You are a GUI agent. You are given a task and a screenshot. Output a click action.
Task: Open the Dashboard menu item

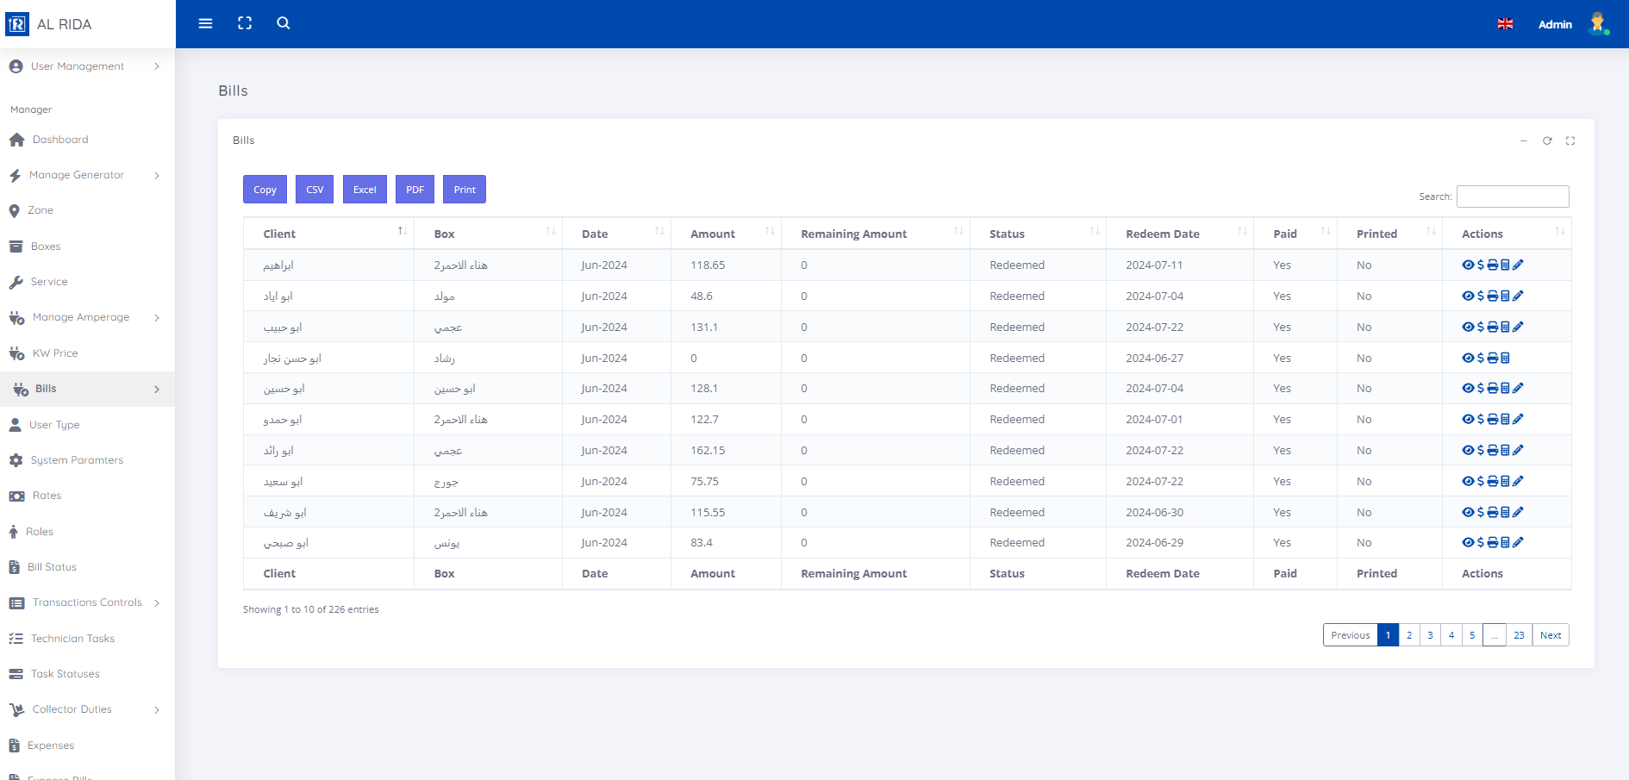pyautogui.click(x=60, y=140)
